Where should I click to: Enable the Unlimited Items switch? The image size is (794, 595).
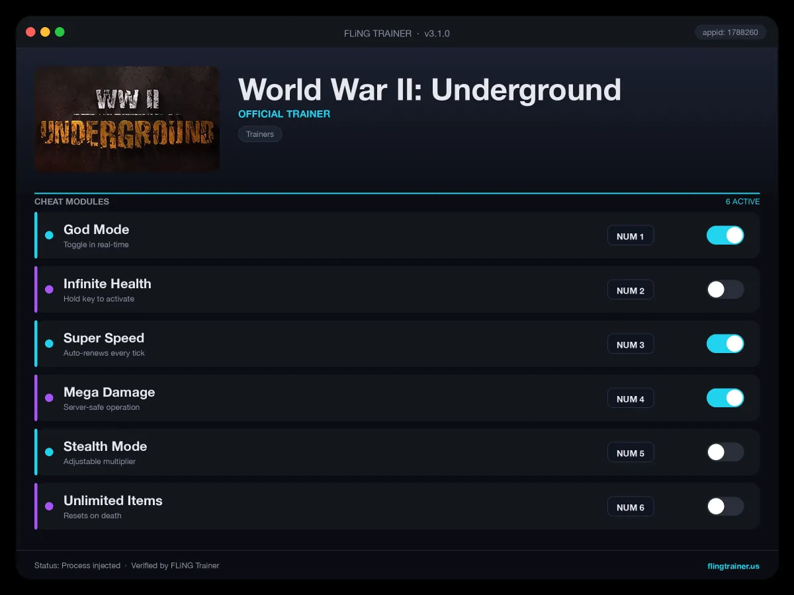[725, 506]
